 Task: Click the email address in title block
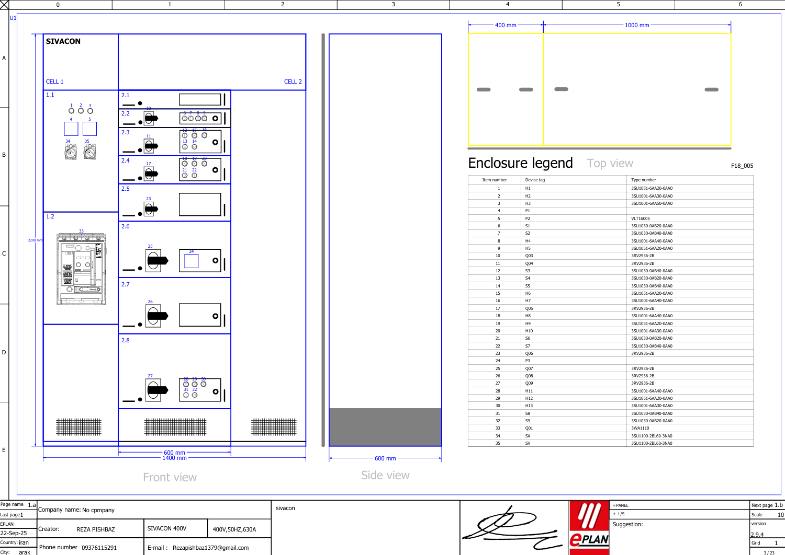[x=210, y=548]
